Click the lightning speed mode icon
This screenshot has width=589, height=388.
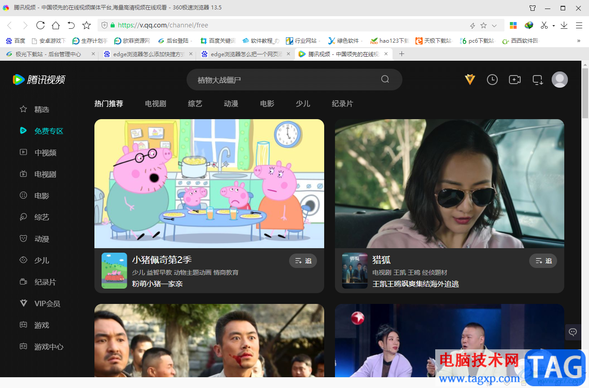(473, 26)
